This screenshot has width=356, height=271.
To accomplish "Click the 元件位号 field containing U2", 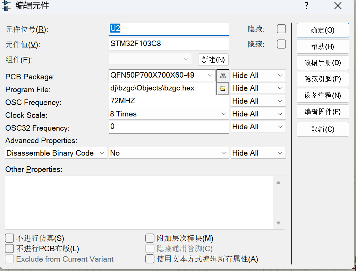I will click(x=169, y=29).
